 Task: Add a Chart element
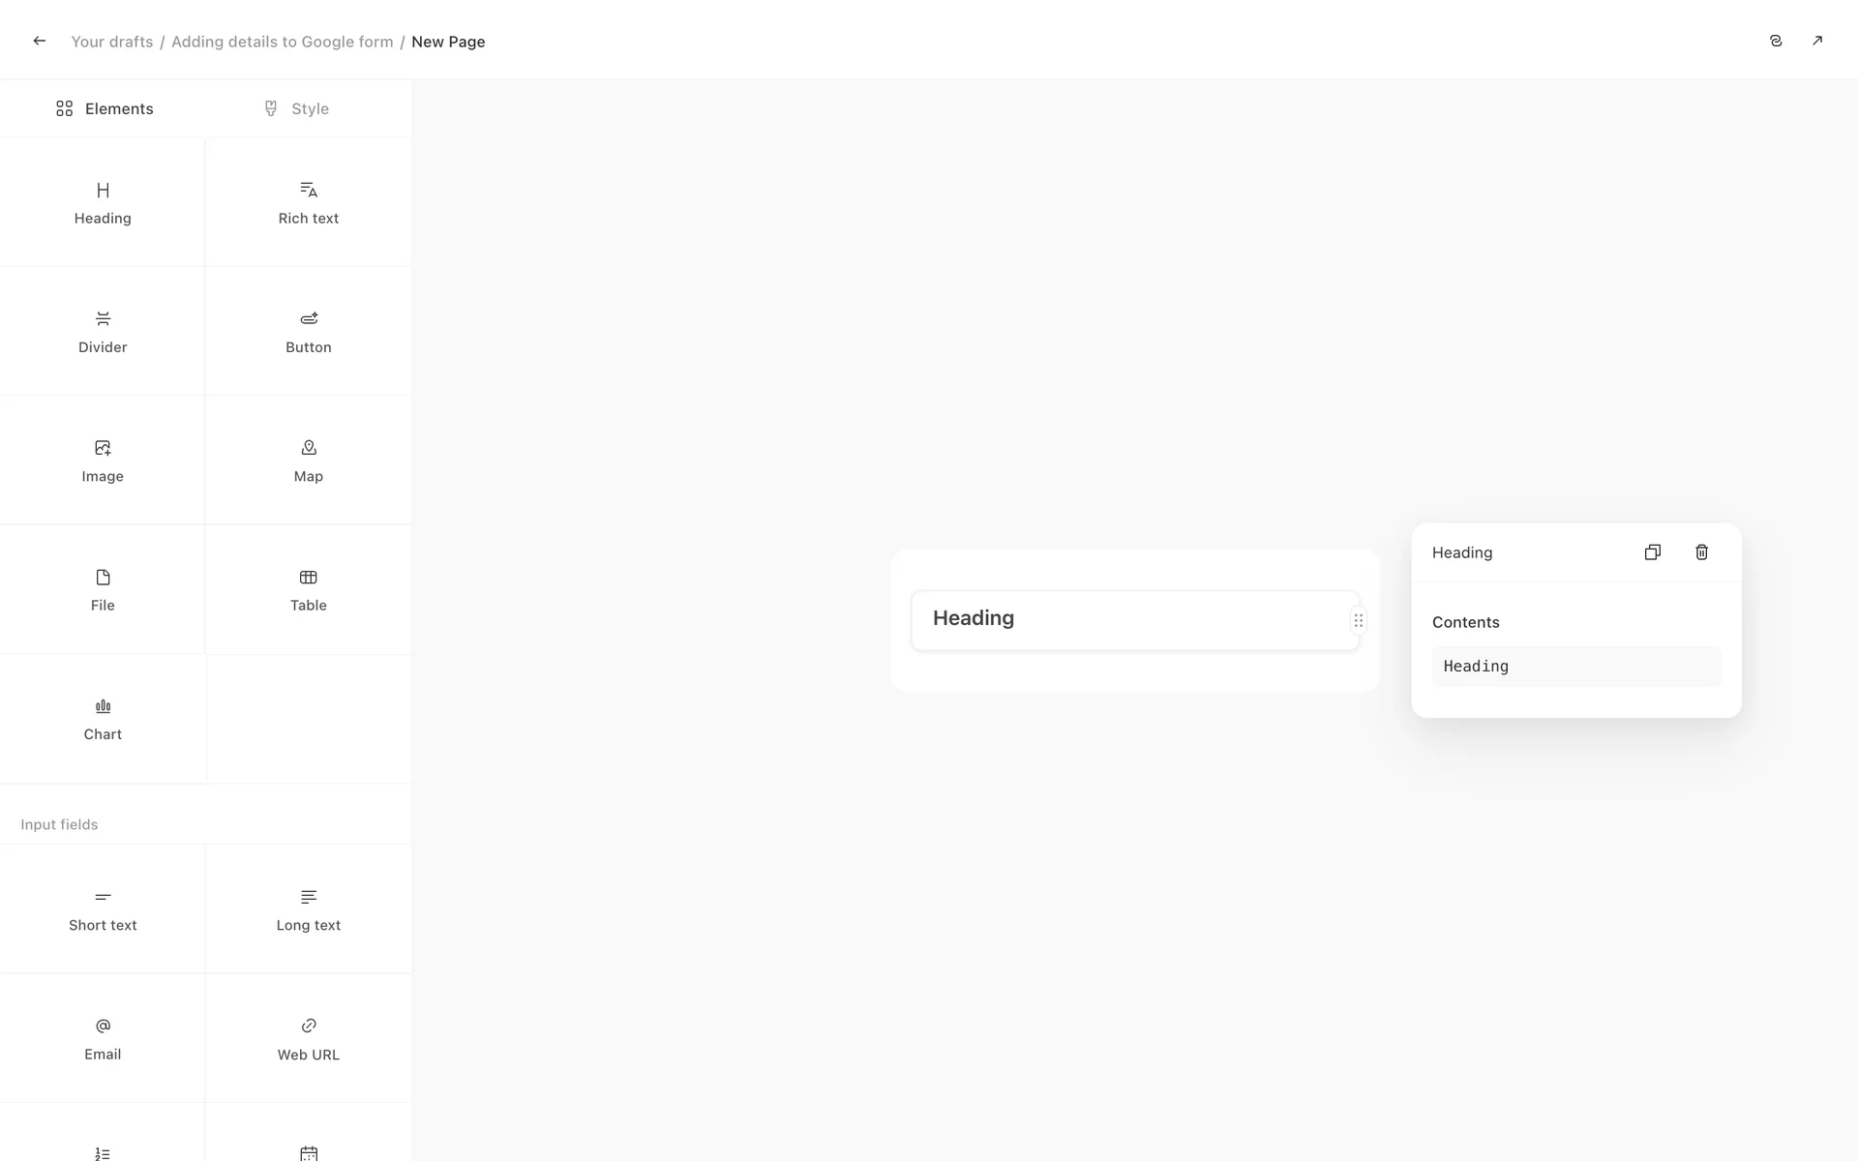click(103, 719)
